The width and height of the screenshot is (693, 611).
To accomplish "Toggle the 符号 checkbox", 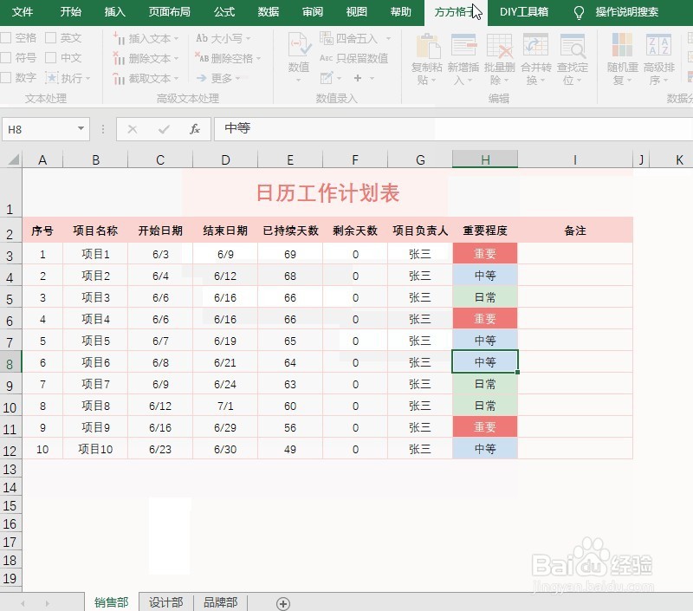I will coord(6,57).
